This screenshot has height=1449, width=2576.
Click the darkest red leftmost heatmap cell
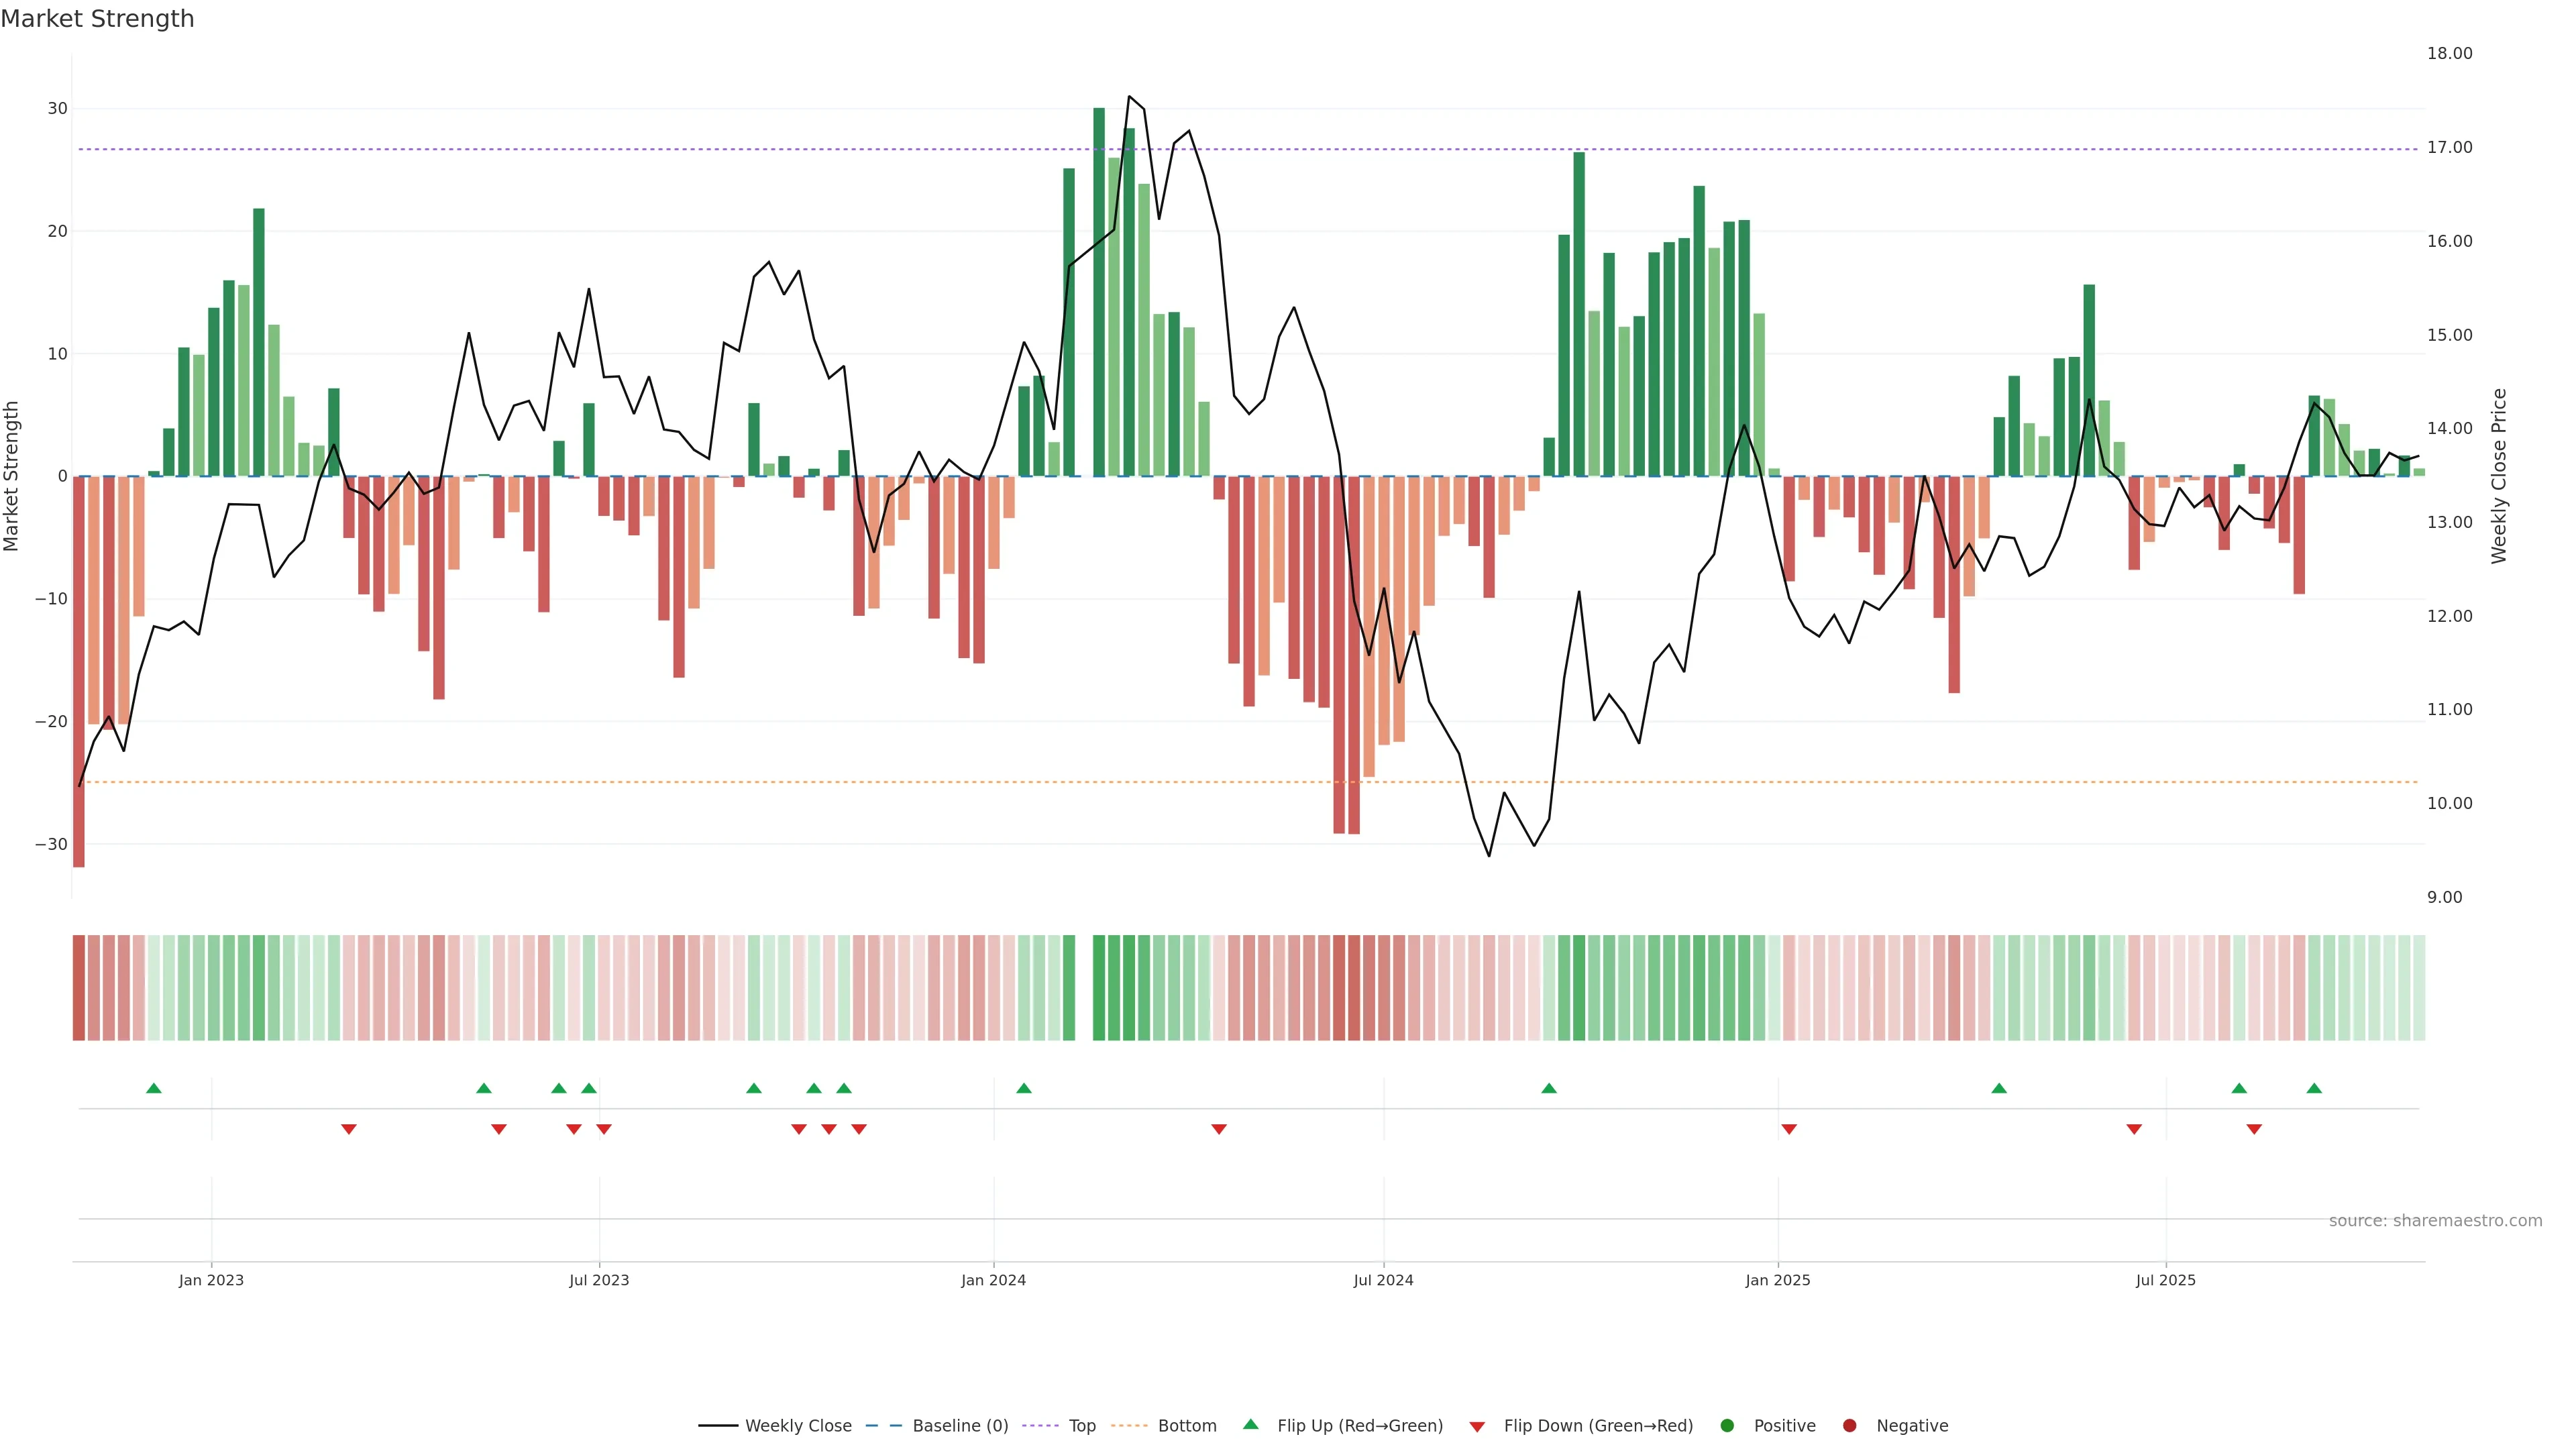tap(79, 987)
